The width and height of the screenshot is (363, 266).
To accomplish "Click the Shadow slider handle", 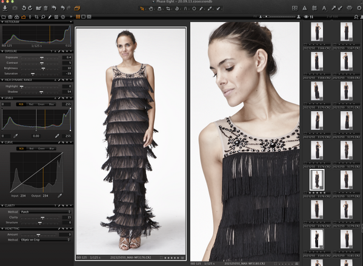I will (41, 92).
